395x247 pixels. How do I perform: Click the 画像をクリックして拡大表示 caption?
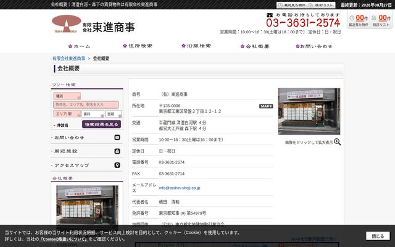point(309,143)
